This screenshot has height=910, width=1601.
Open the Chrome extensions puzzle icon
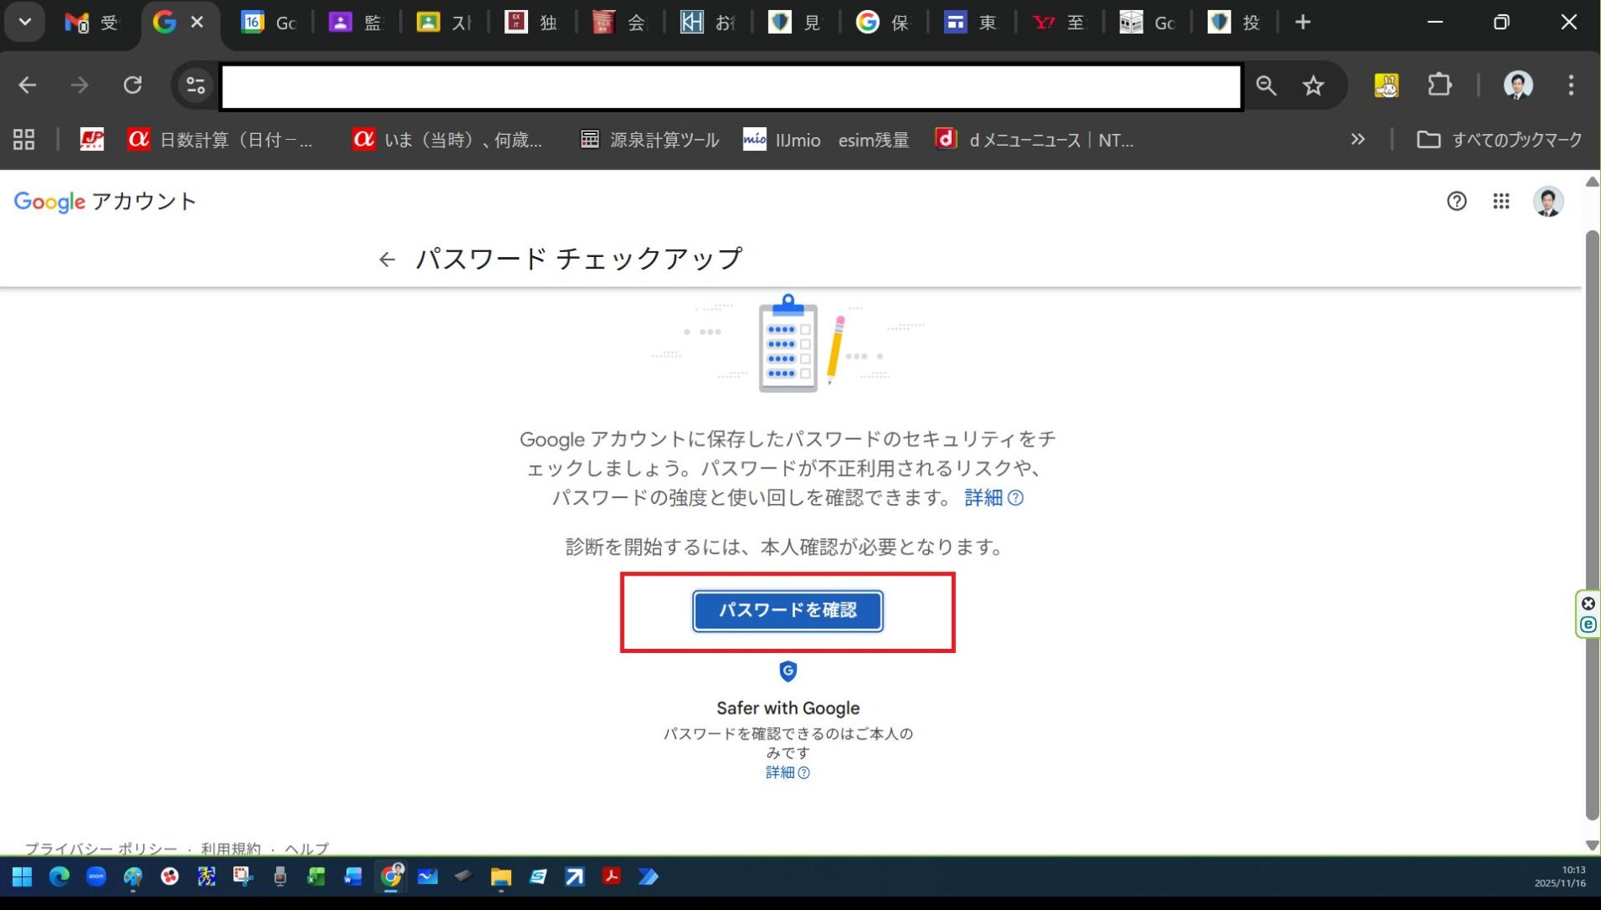click(1439, 86)
